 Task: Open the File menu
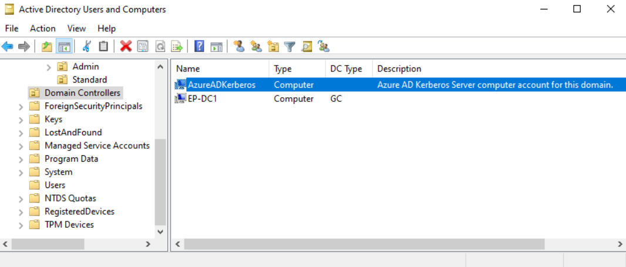12,28
